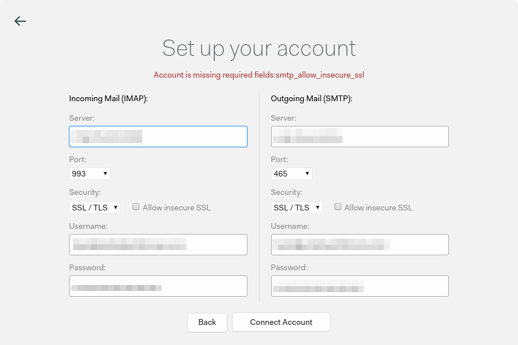Enable Allow insecure SSL for incoming mail
The height and width of the screenshot is (345, 518).
(x=136, y=206)
